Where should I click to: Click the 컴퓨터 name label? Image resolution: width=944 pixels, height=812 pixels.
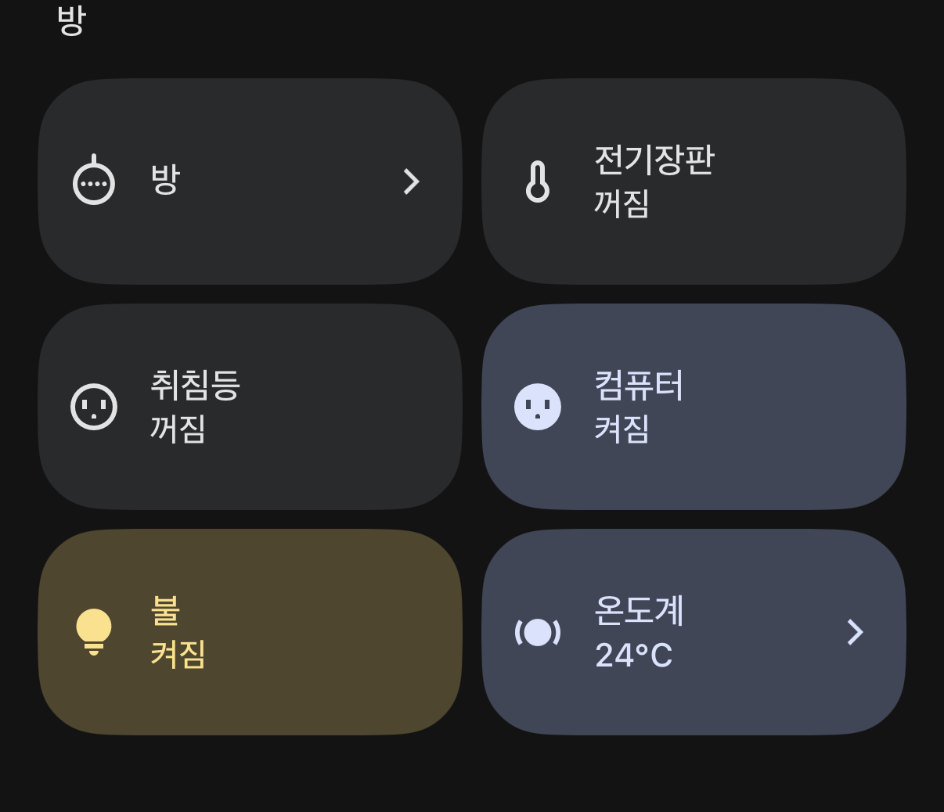pyautogui.click(x=640, y=384)
